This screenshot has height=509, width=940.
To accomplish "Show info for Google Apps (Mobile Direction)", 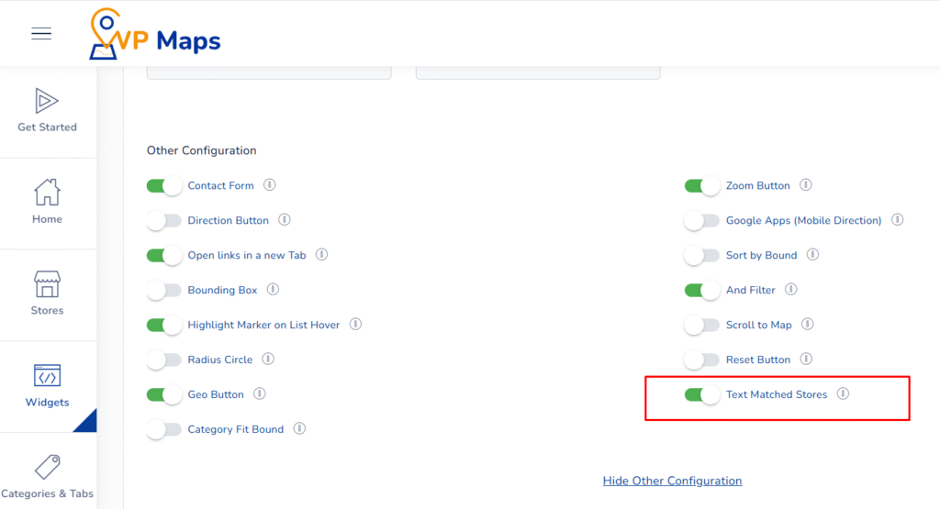I will (898, 220).
